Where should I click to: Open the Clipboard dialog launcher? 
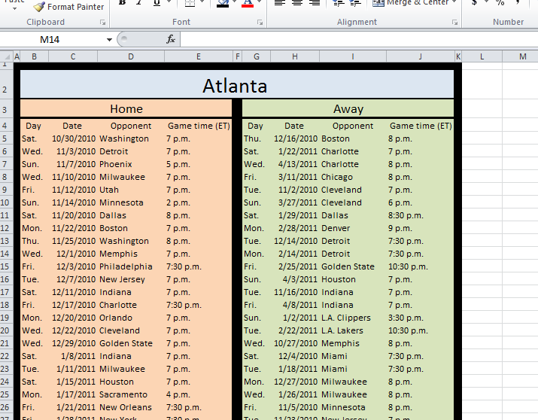click(x=102, y=23)
